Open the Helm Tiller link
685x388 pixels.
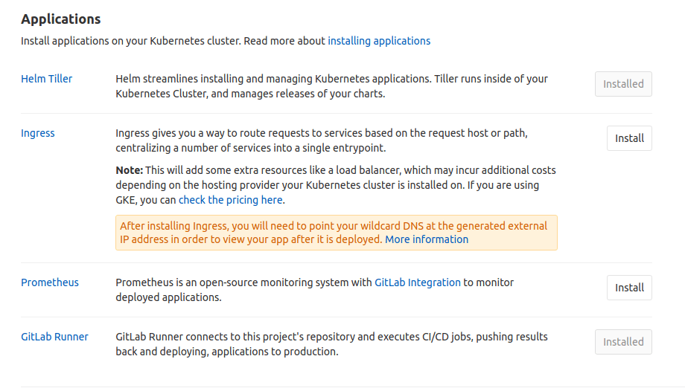pyautogui.click(x=47, y=79)
